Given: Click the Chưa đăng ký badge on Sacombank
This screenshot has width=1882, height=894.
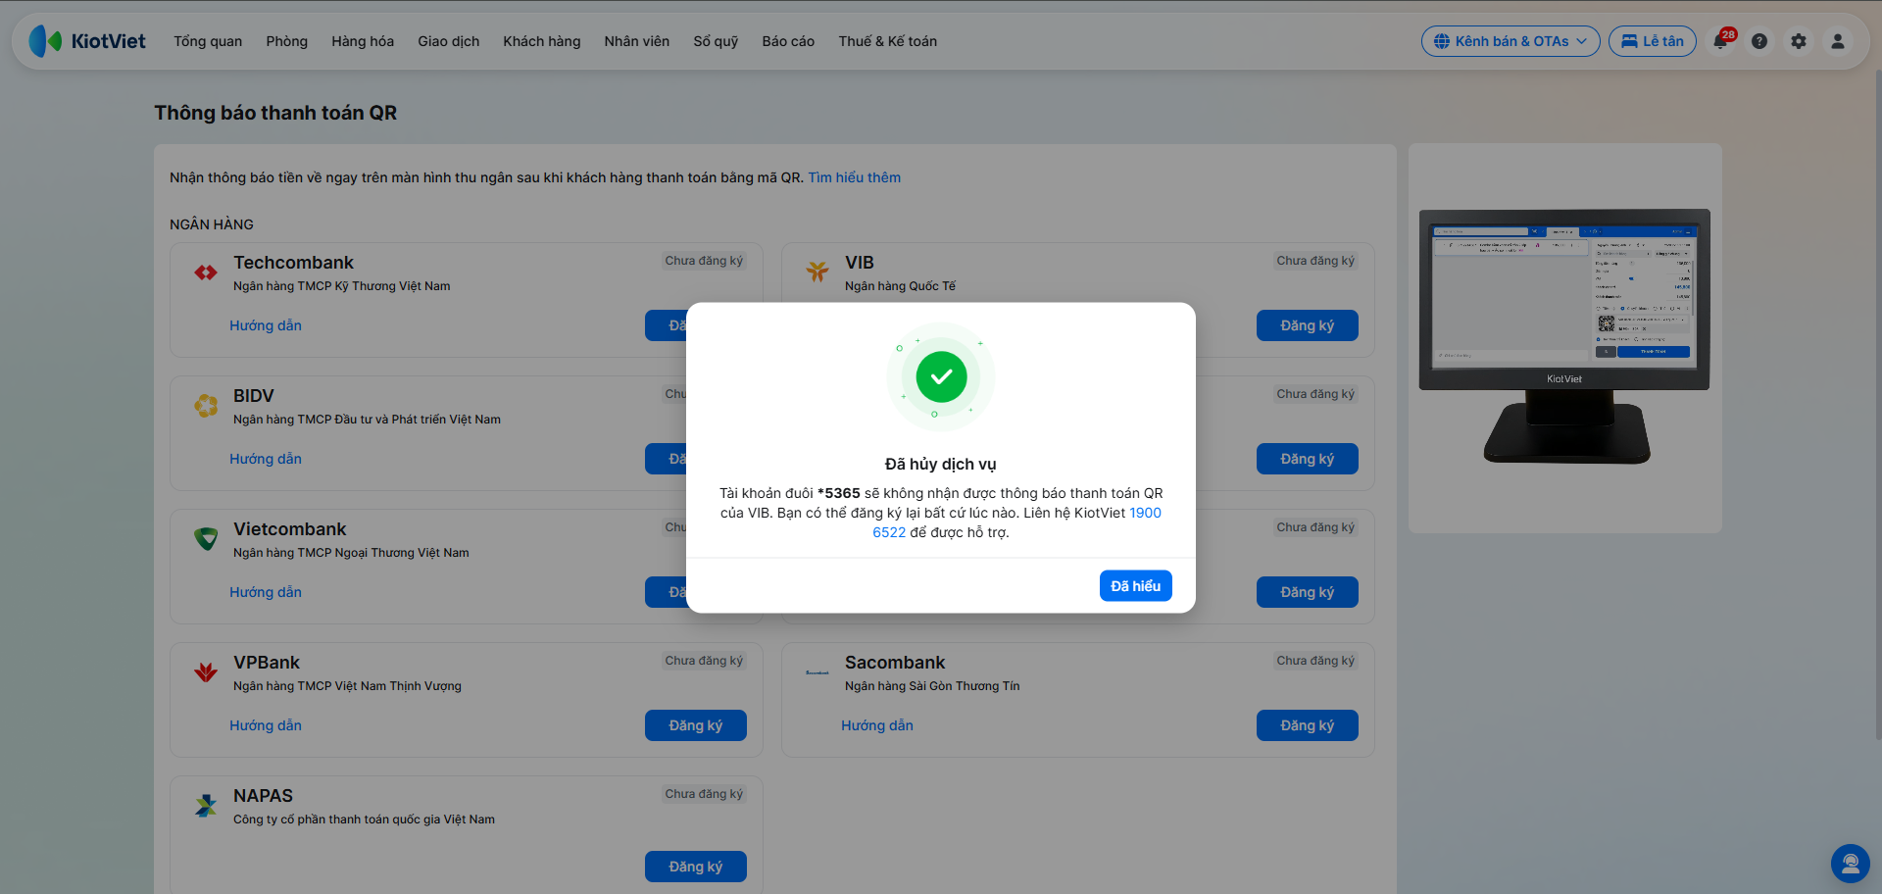Looking at the screenshot, I should click(1315, 661).
